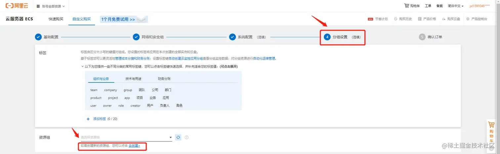
Task: Click 添加标签 add tag link
Action: coord(100,119)
